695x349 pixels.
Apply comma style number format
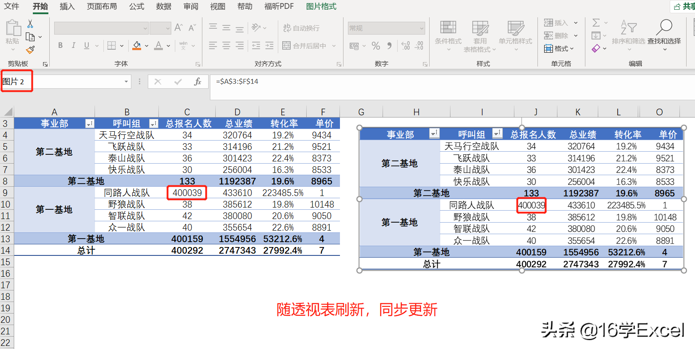coord(390,46)
